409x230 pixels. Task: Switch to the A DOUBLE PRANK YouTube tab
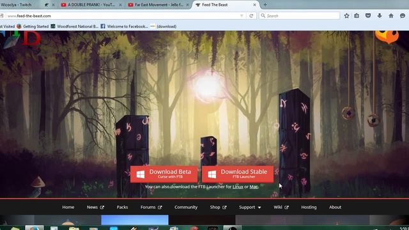click(91, 4)
